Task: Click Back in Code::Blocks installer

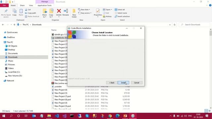Action: pos(112,83)
